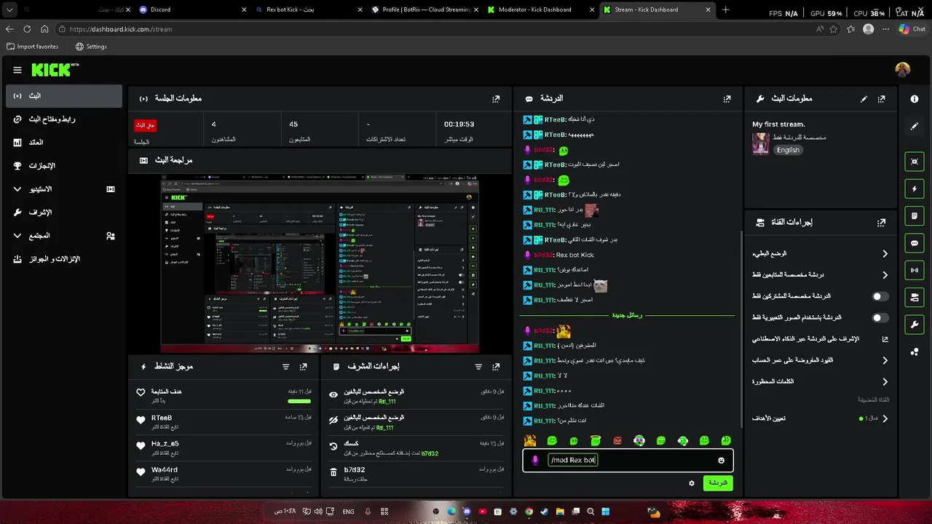Toggle session info broadcast widget in right sidebar
The height and width of the screenshot is (524, 932).
click(x=915, y=270)
